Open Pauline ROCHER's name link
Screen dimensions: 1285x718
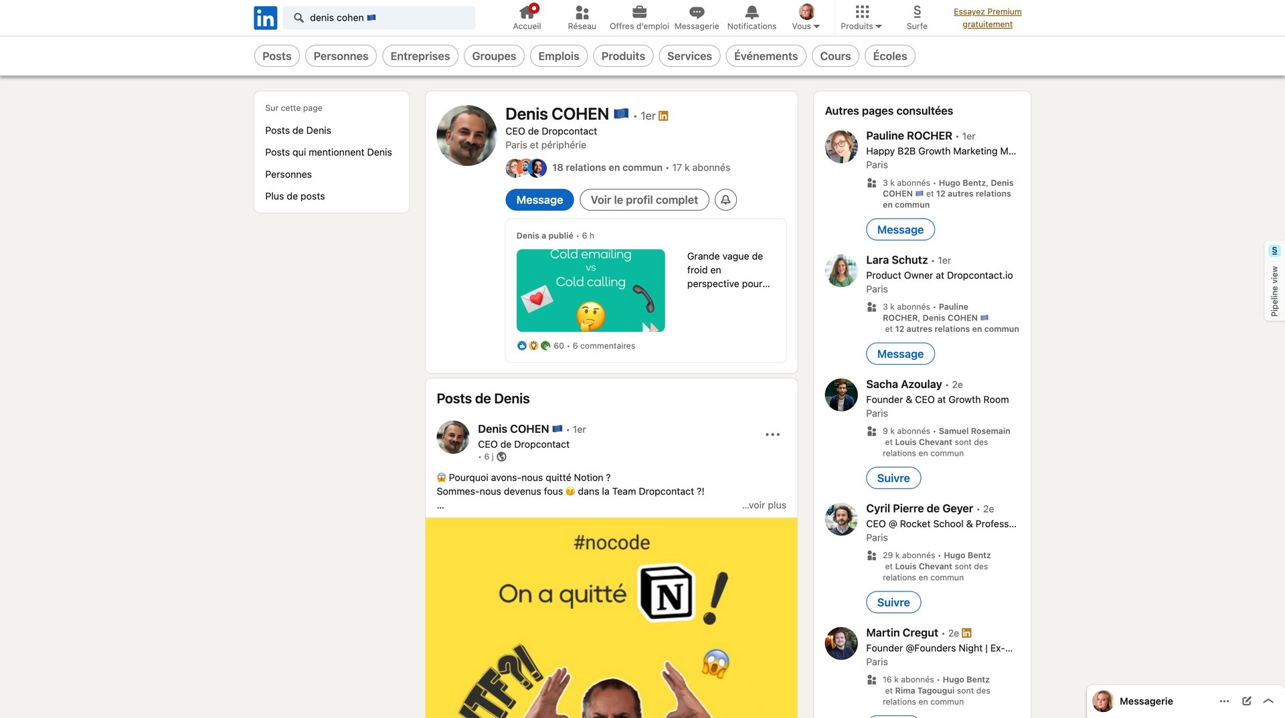(909, 136)
